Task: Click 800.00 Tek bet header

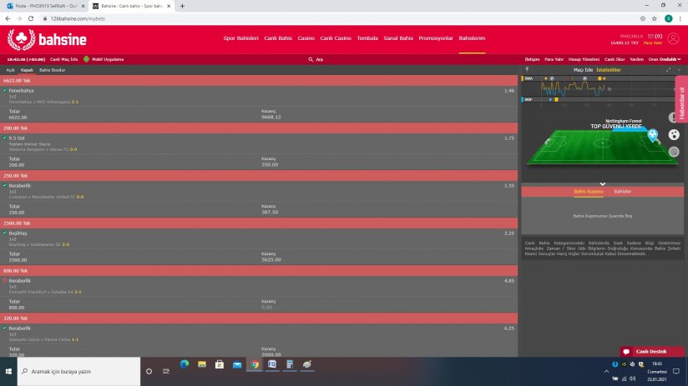Action: (x=259, y=271)
